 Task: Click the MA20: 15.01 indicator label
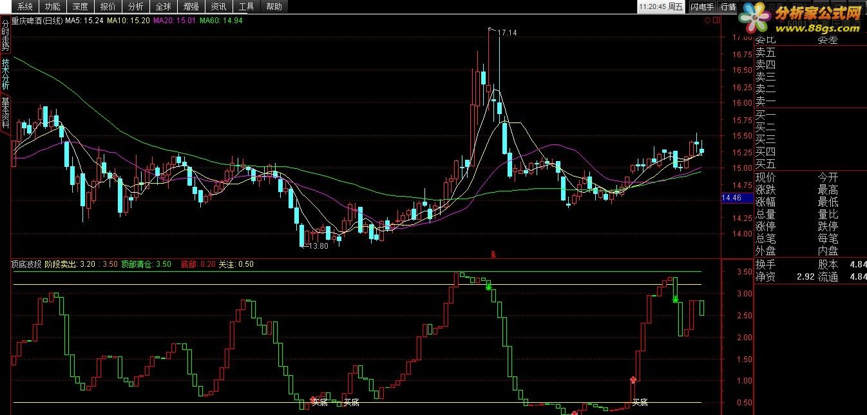[174, 21]
